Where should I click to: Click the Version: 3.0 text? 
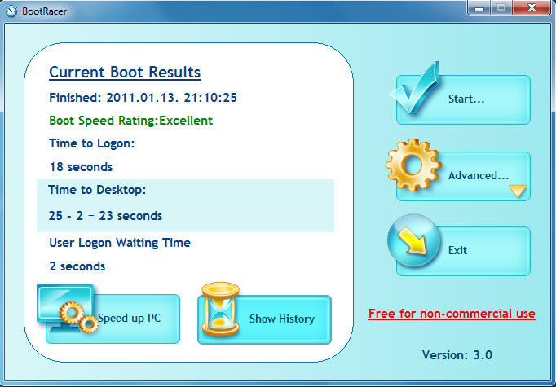tap(457, 354)
